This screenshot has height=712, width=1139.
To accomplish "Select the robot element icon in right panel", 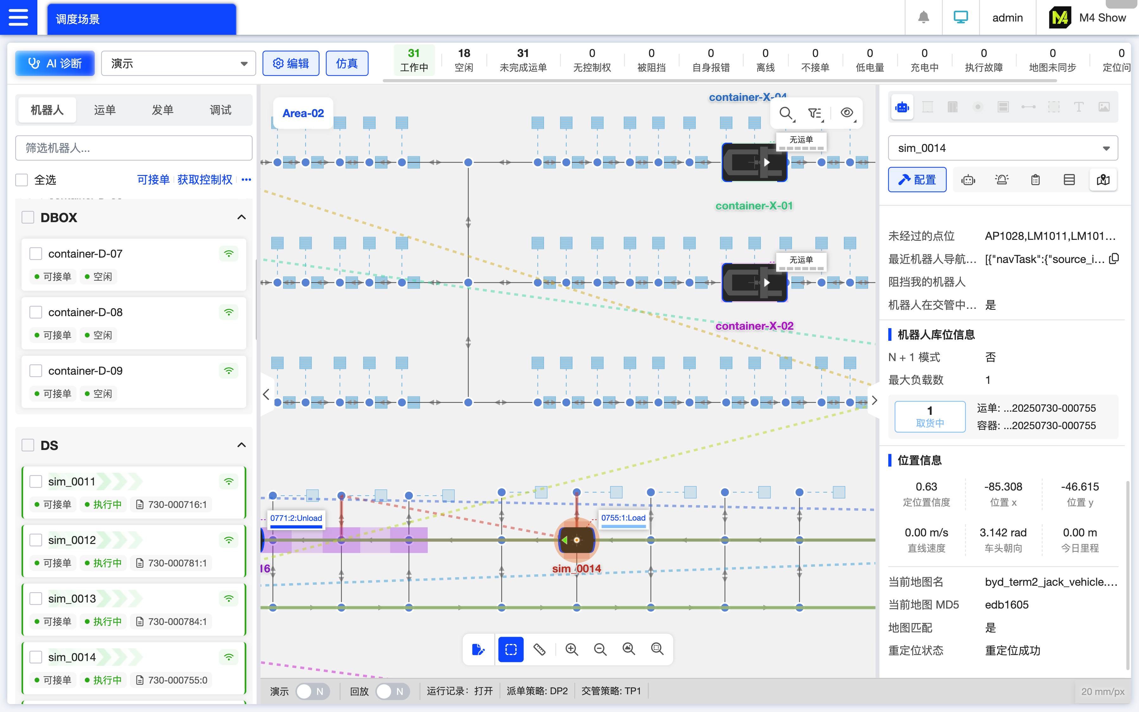I will [x=902, y=107].
